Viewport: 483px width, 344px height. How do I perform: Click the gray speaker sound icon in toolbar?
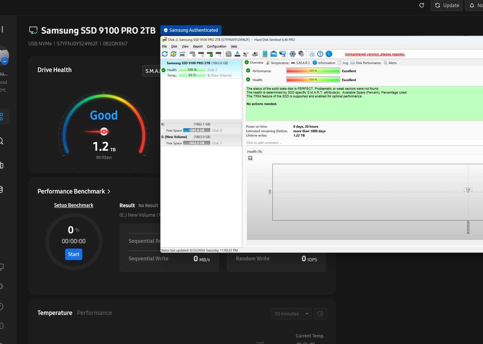pyautogui.click(x=301, y=54)
